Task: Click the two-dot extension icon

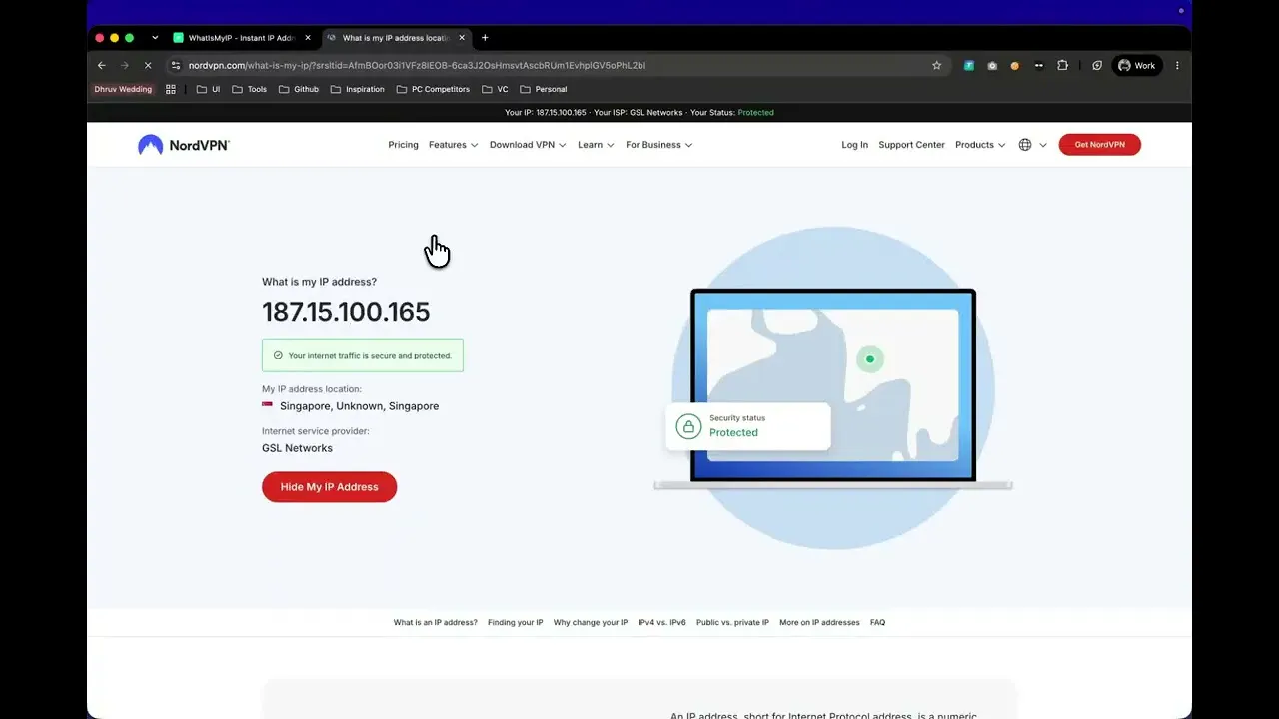Action: 1039,66
